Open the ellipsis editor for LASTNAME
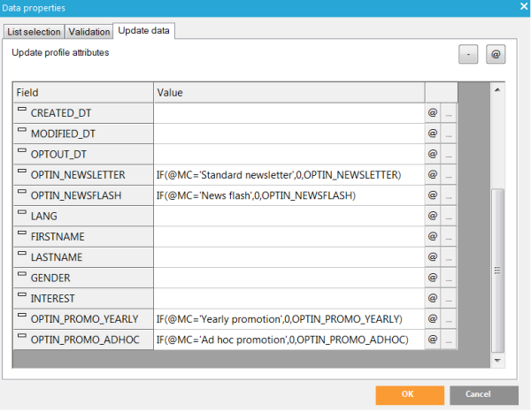531x412 pixels. point(450,257)
